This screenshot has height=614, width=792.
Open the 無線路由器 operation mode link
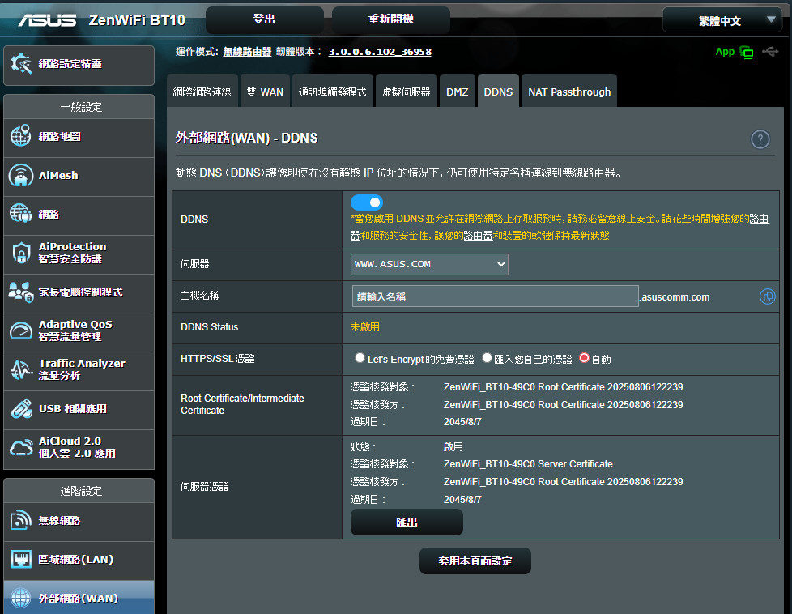click(x=248, y=52)
